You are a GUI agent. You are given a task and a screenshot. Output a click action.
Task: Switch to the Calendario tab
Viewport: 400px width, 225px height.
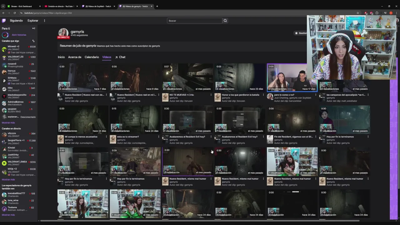(92, 57)
